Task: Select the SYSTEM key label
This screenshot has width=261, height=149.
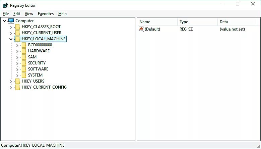Action: click(35, 75)
